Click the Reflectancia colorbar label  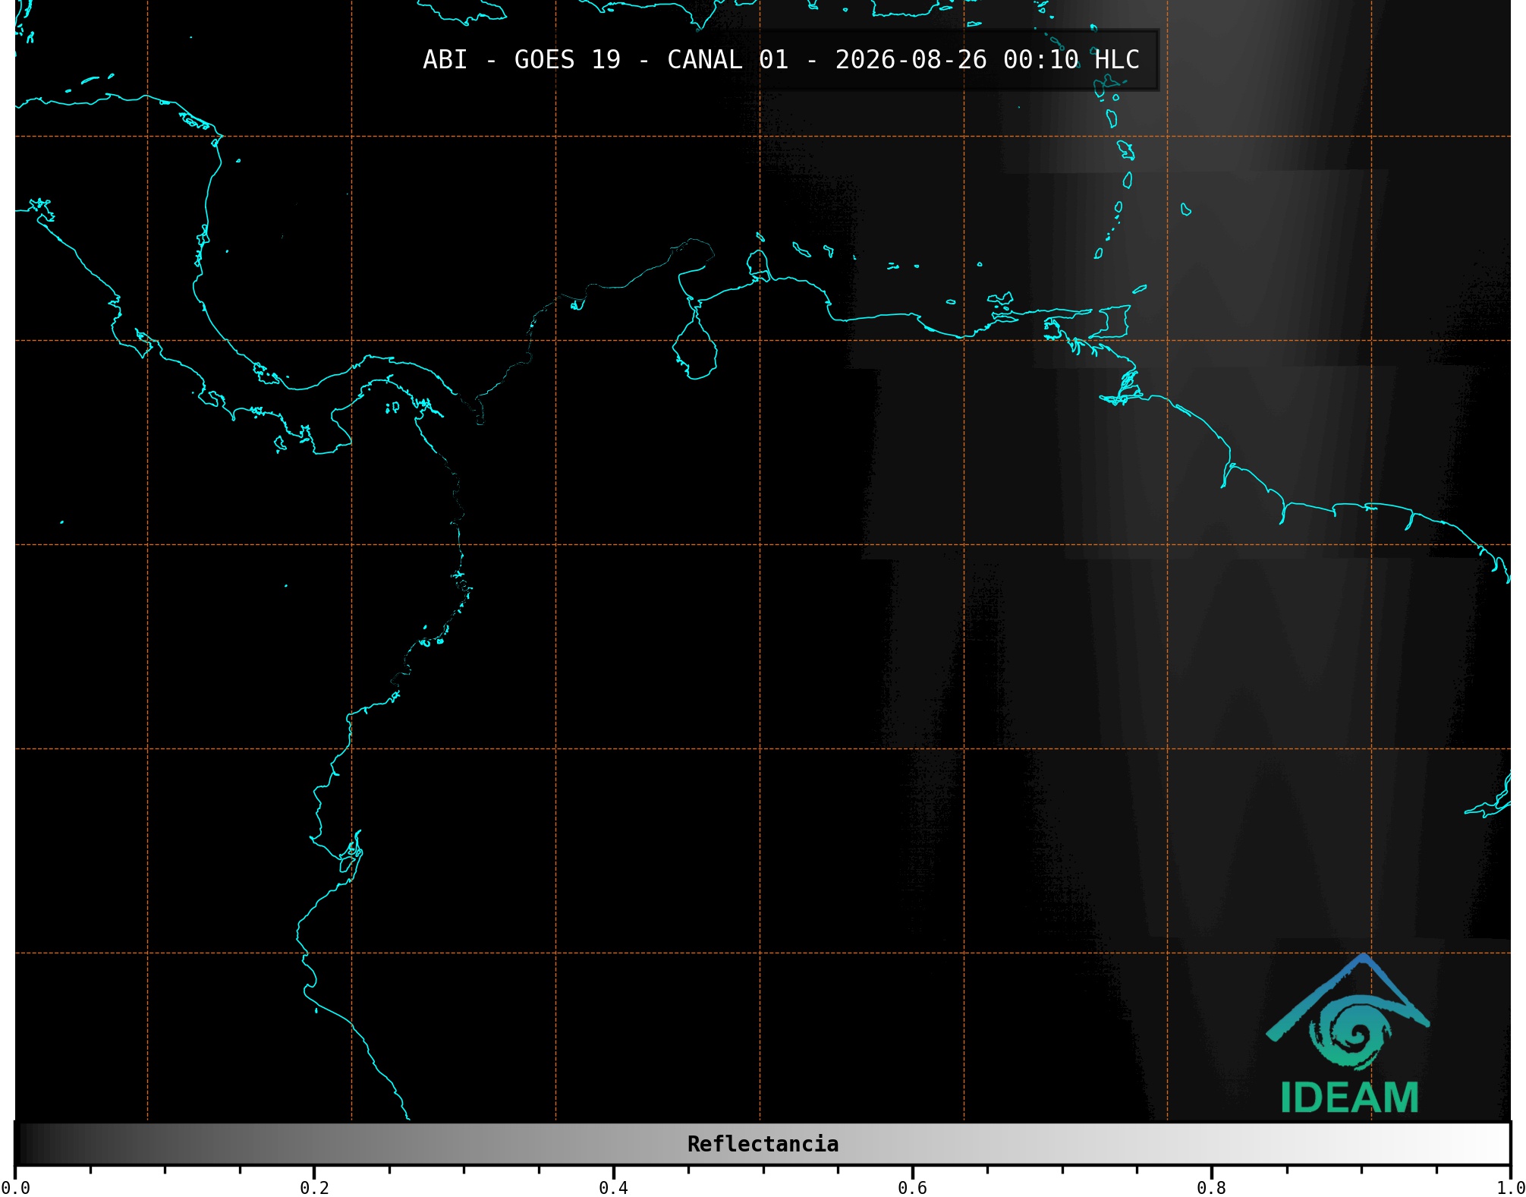763,1144
